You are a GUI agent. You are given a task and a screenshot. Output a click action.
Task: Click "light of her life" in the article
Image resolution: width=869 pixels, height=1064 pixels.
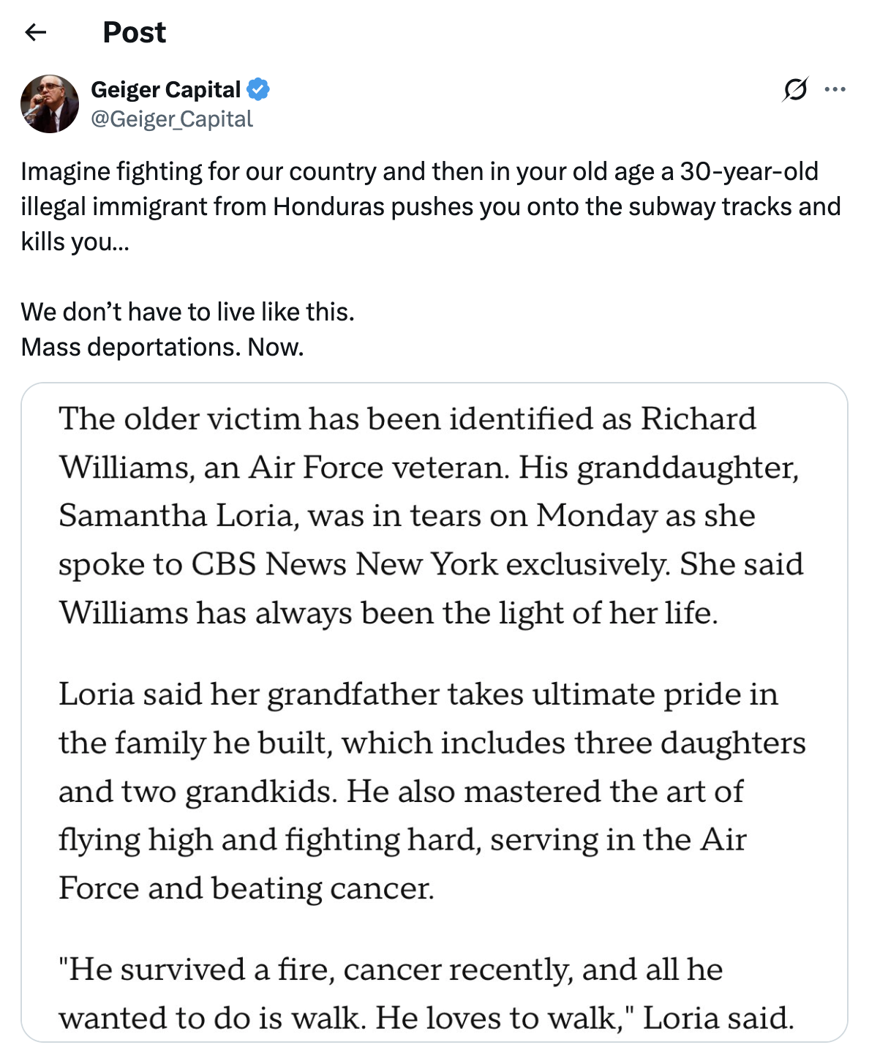tap(606, 613)
